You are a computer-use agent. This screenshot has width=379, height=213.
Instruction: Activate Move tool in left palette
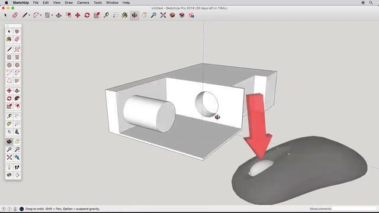pyautogui.click(x=9, y=91)
